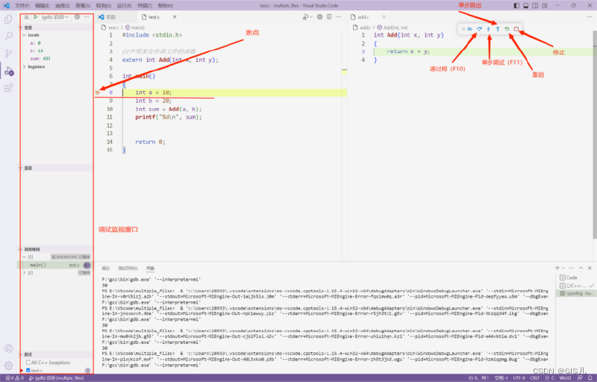Open the Run and Debug view
The height and width of the screenshot is (382, 597).
(x=8, y=71)
